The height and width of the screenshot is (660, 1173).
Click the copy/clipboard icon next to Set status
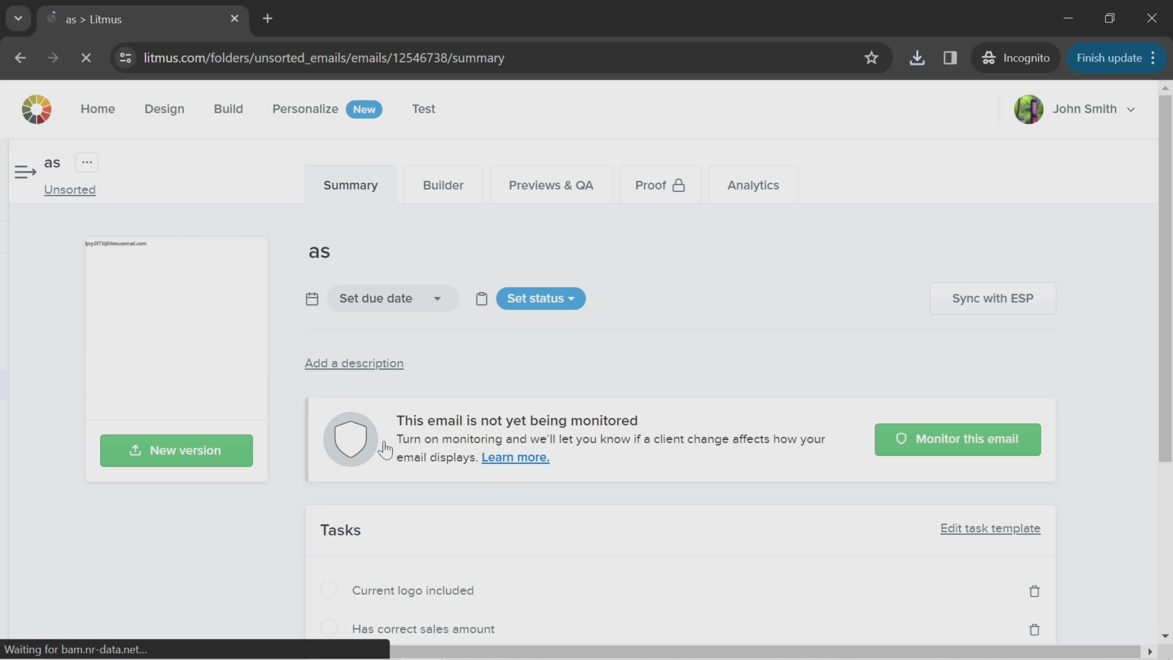(x=482, y=298)
